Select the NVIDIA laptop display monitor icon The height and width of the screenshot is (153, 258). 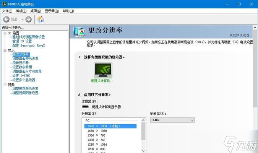tap(103, 70)
